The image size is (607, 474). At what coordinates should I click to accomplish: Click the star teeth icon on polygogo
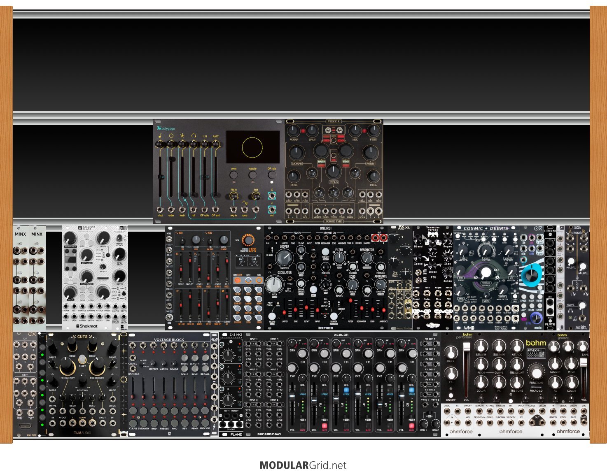[x=182, y=136]
